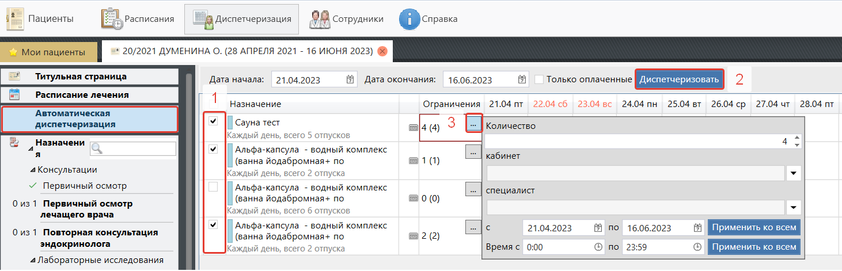Click the Сотрудники toolbar icon

[x=320, y=19]
